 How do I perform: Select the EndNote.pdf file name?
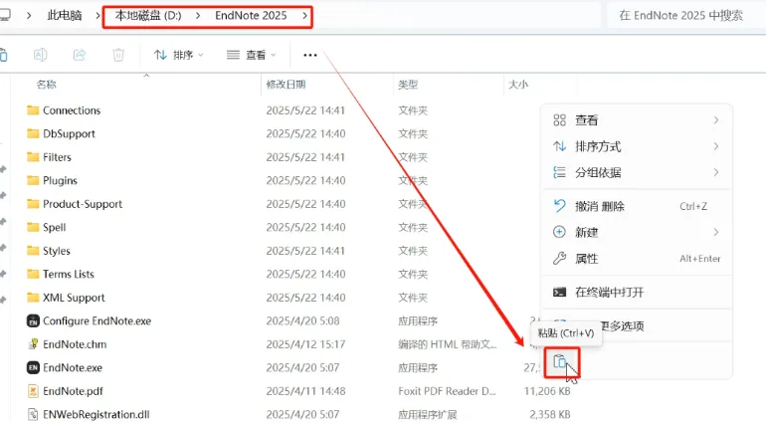(73, 391)
